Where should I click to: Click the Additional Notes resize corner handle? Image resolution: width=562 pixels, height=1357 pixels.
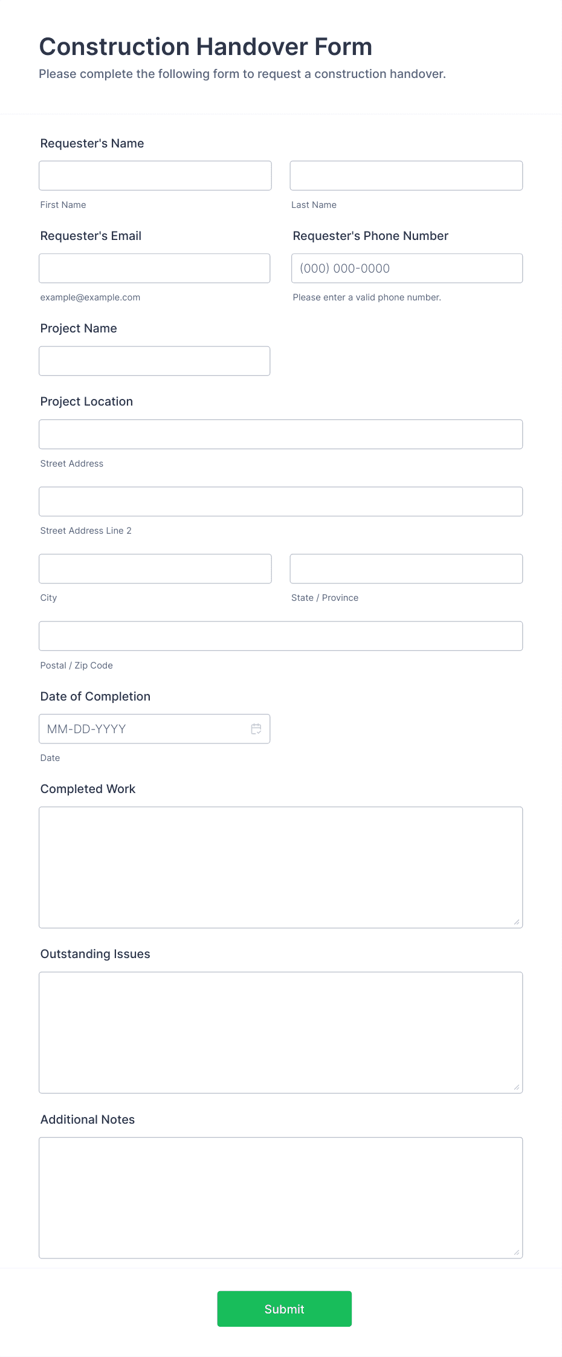click(x=517, y=1252)
